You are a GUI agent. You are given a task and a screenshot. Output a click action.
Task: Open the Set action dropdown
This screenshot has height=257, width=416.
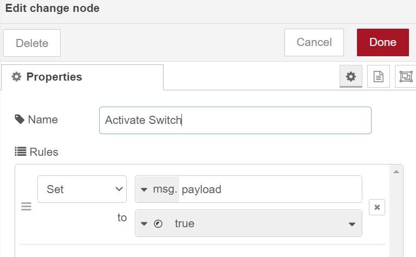click(x=82, y=189)
